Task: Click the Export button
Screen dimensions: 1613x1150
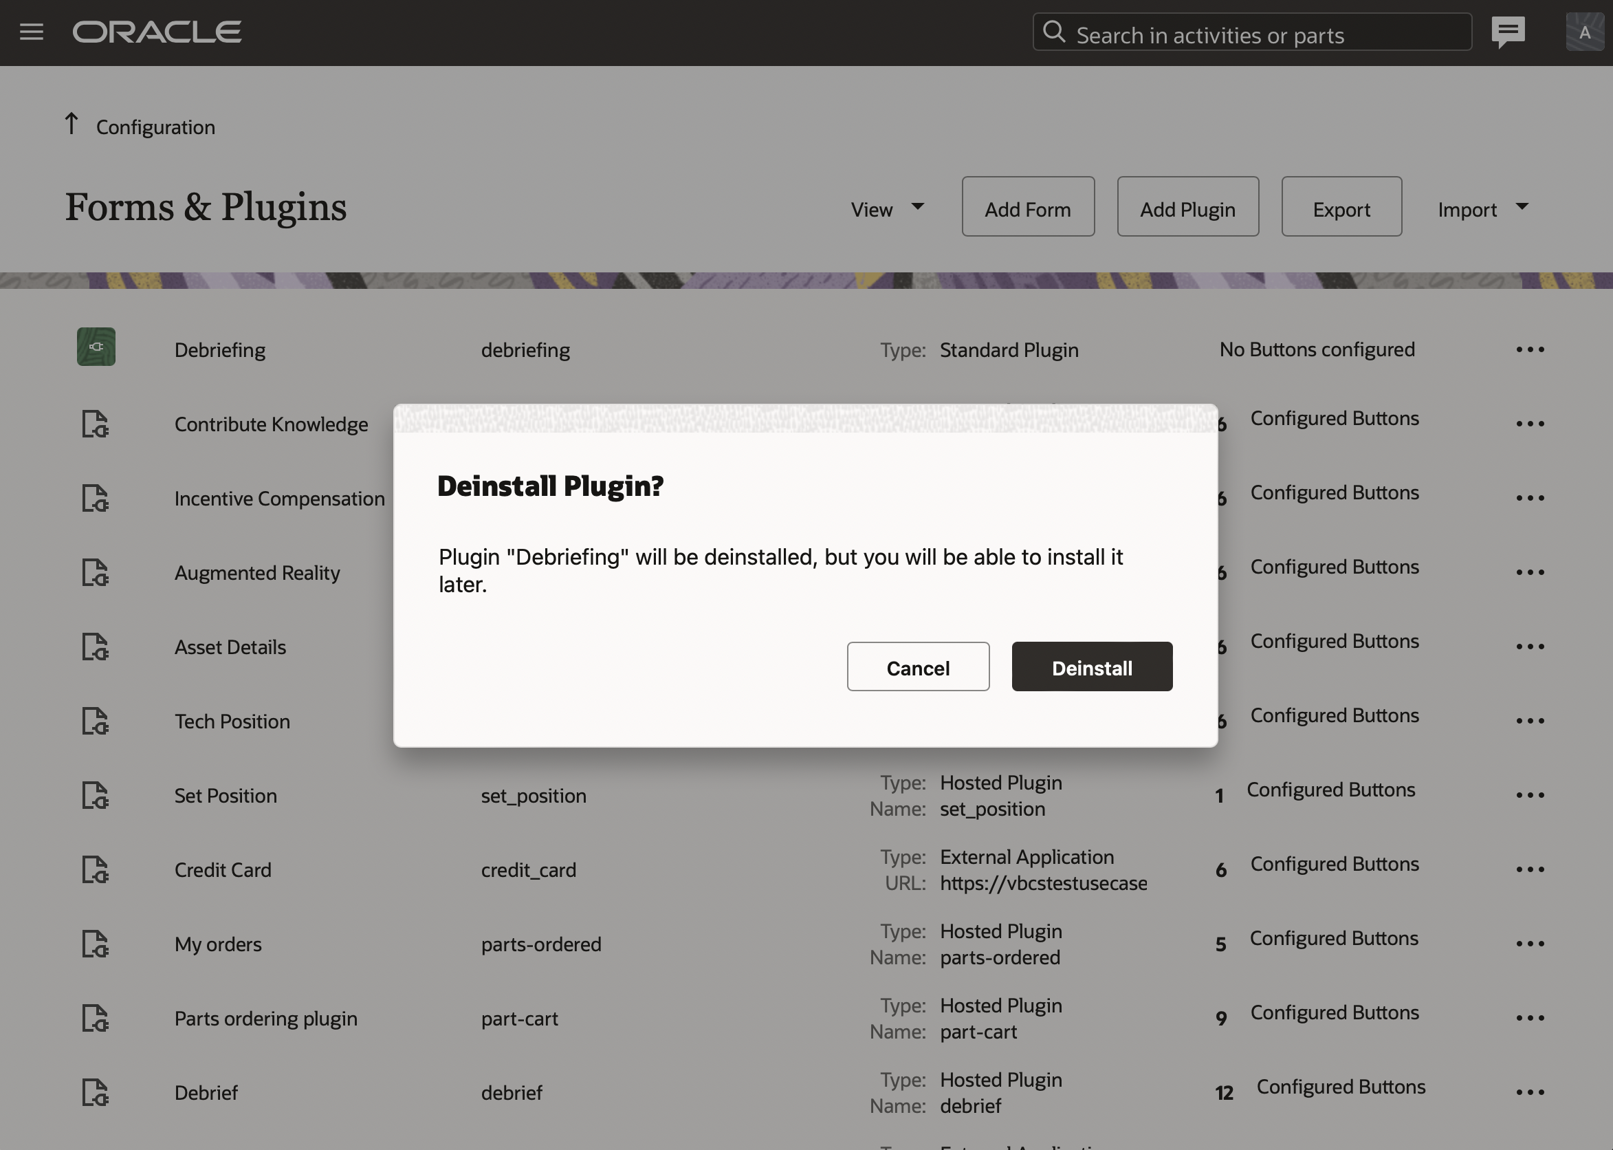Action: [1341, 207]
